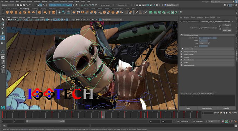Expand the Components section
The image size is (238, 131).
pyautogui.click(x=182, y=49)
